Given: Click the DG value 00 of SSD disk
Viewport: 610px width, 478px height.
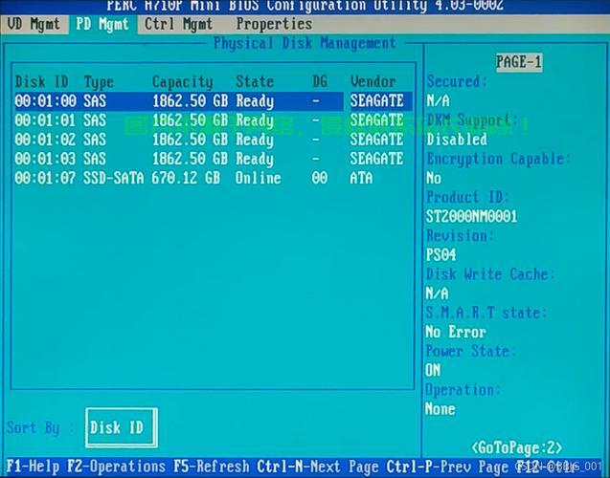Looking at the screenshot, I should click(320, 178).
